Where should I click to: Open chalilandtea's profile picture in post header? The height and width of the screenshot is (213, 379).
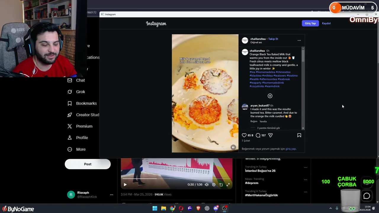pos(245,40)
